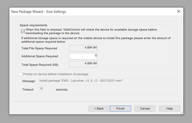Click the 'Space requirements' group label

[33, 25]
